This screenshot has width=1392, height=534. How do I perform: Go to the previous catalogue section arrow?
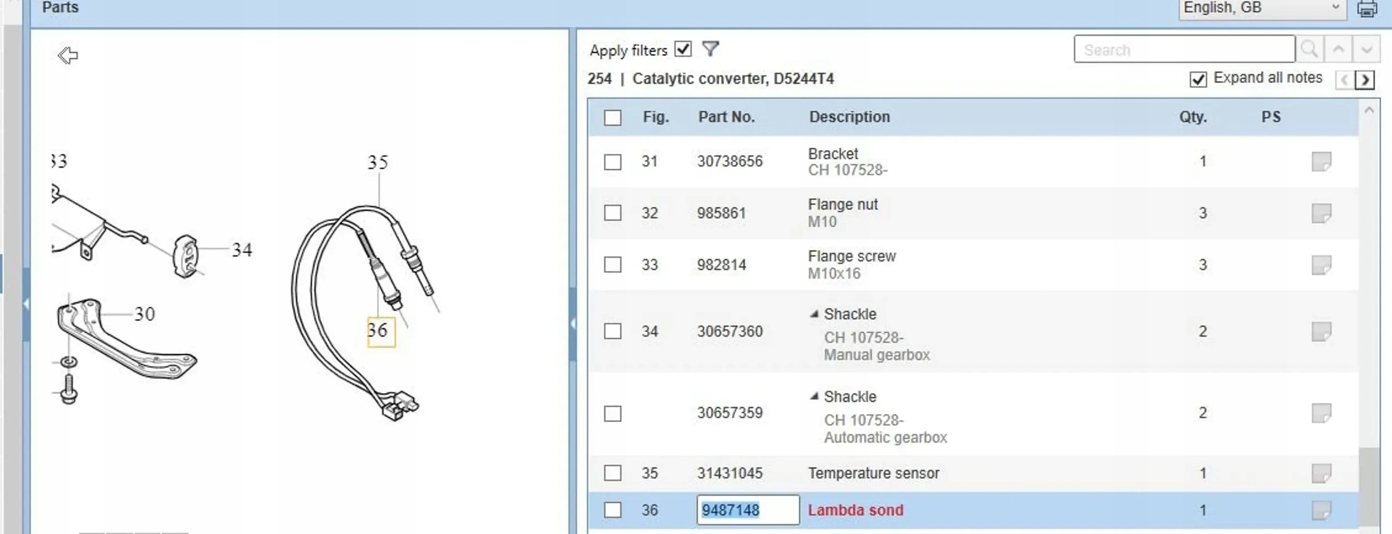click(1345, 80)
